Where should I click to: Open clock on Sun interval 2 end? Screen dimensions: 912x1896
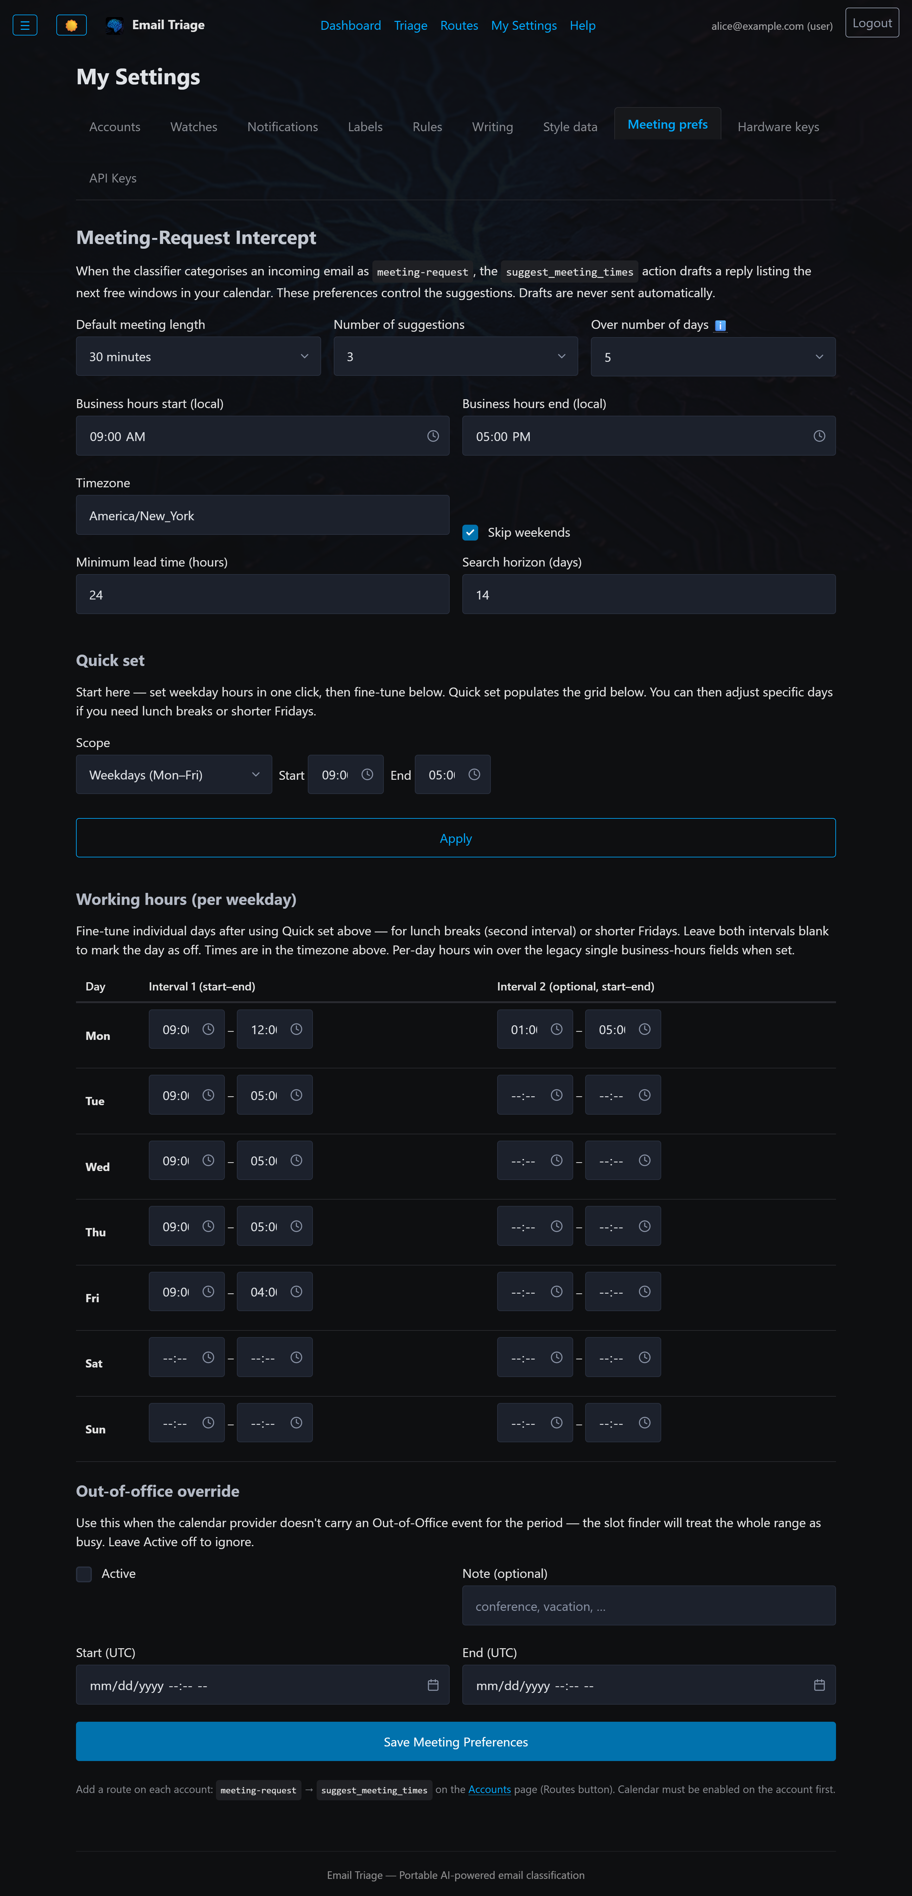click(x=645, y=1423)
